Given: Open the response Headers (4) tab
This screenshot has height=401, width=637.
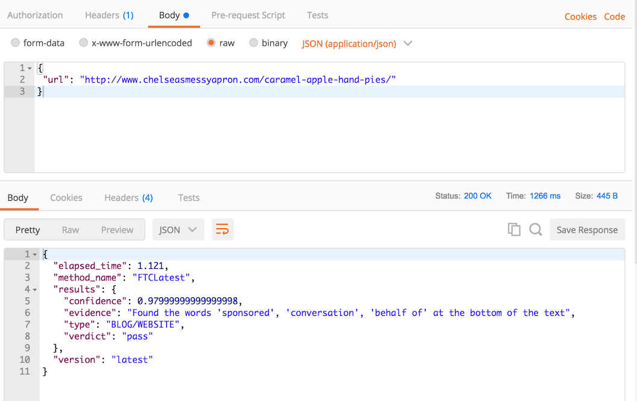Looking at the screenshot, I should [128, 198].
